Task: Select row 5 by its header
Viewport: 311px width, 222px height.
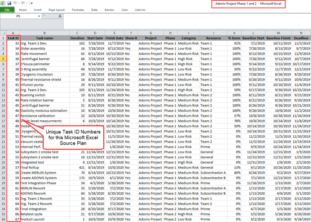Action: point(3,59)
